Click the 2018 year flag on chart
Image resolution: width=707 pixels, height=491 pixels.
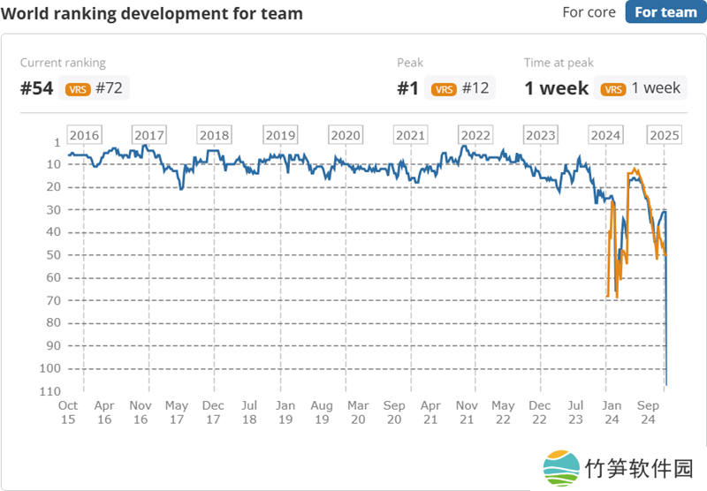[x=214, y=135]
